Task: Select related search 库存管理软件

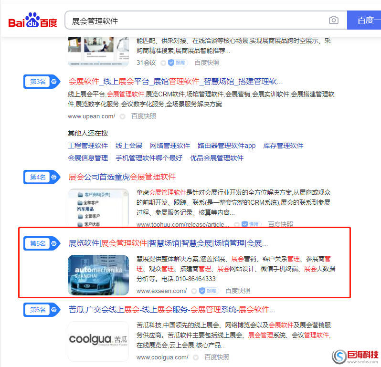Action: tap(283, 146)
